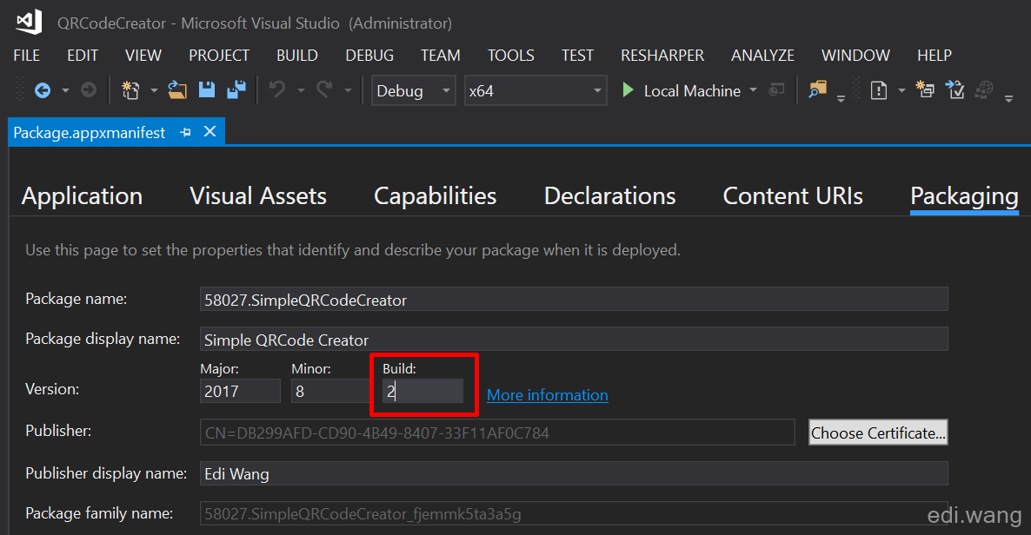Select the Packaging tab
Screen dimensions: 1031x535
965,196
